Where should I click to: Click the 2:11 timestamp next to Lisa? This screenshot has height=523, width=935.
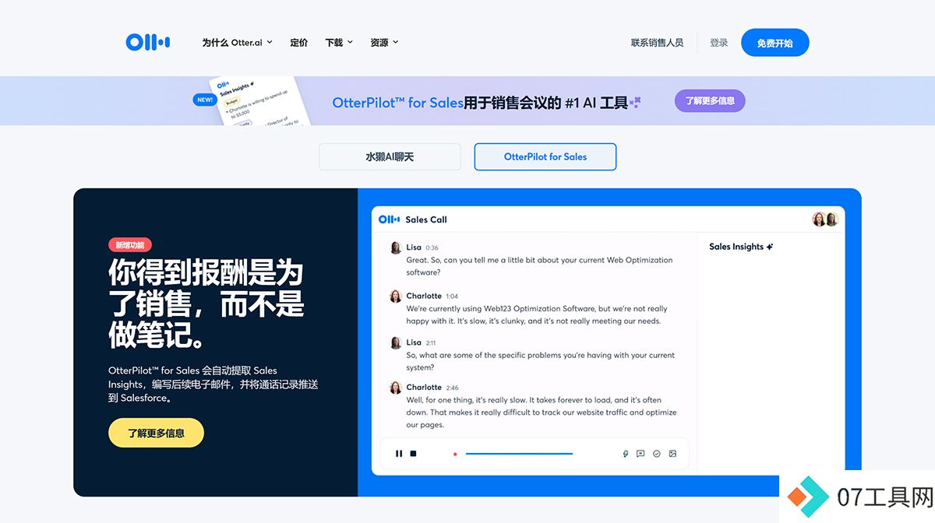click(x=432, y=342)
